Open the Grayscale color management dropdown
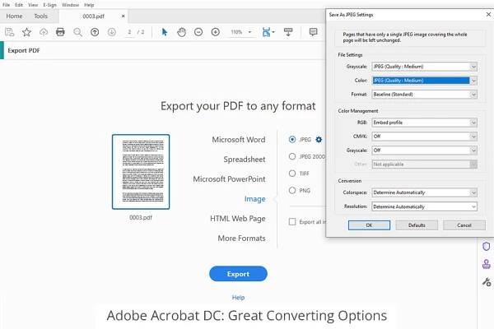494x329 pixels. coord(424,151)
